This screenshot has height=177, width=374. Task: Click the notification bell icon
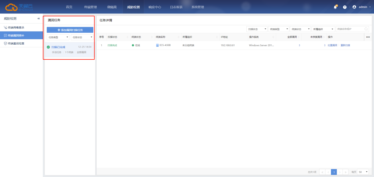tap(335, 7)
